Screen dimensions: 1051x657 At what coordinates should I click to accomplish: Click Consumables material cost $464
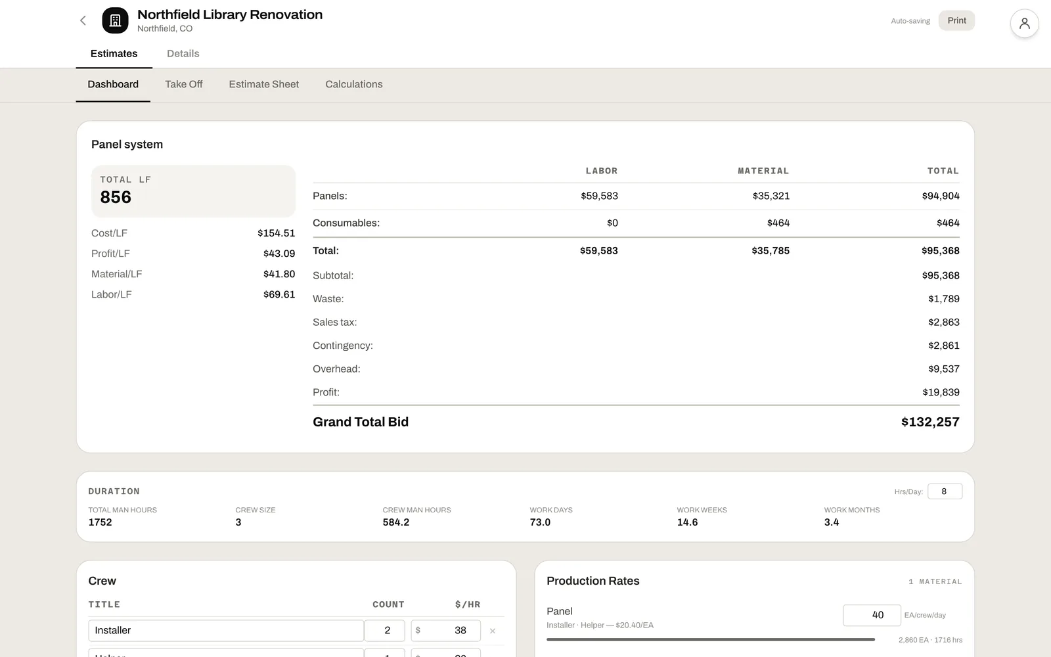(778, 223)
